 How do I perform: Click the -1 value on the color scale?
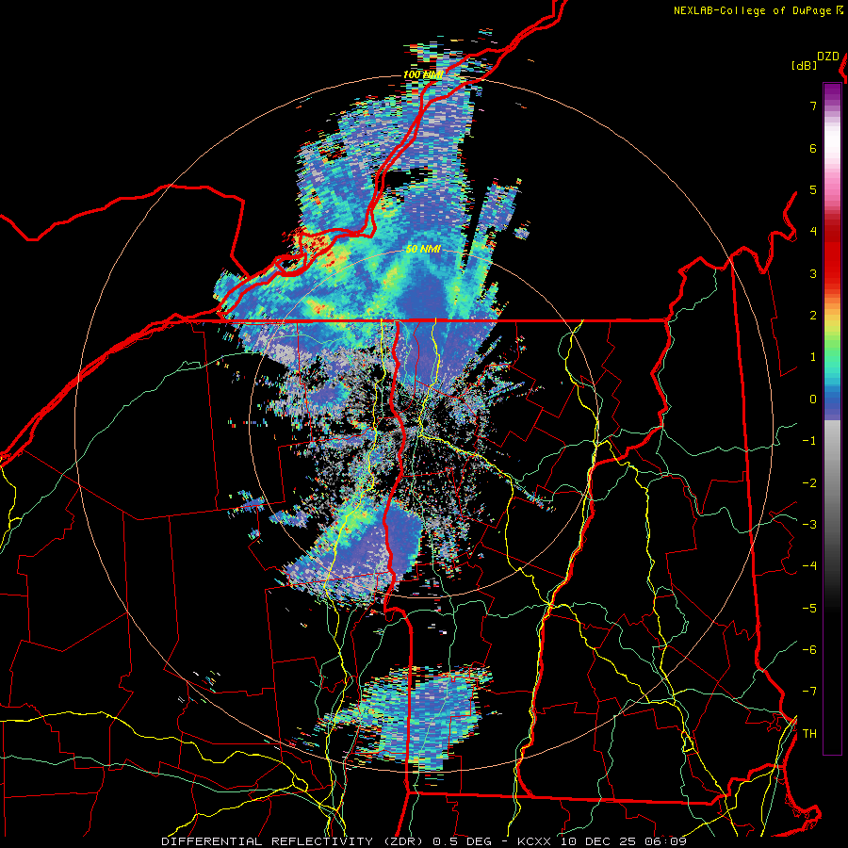809,441
